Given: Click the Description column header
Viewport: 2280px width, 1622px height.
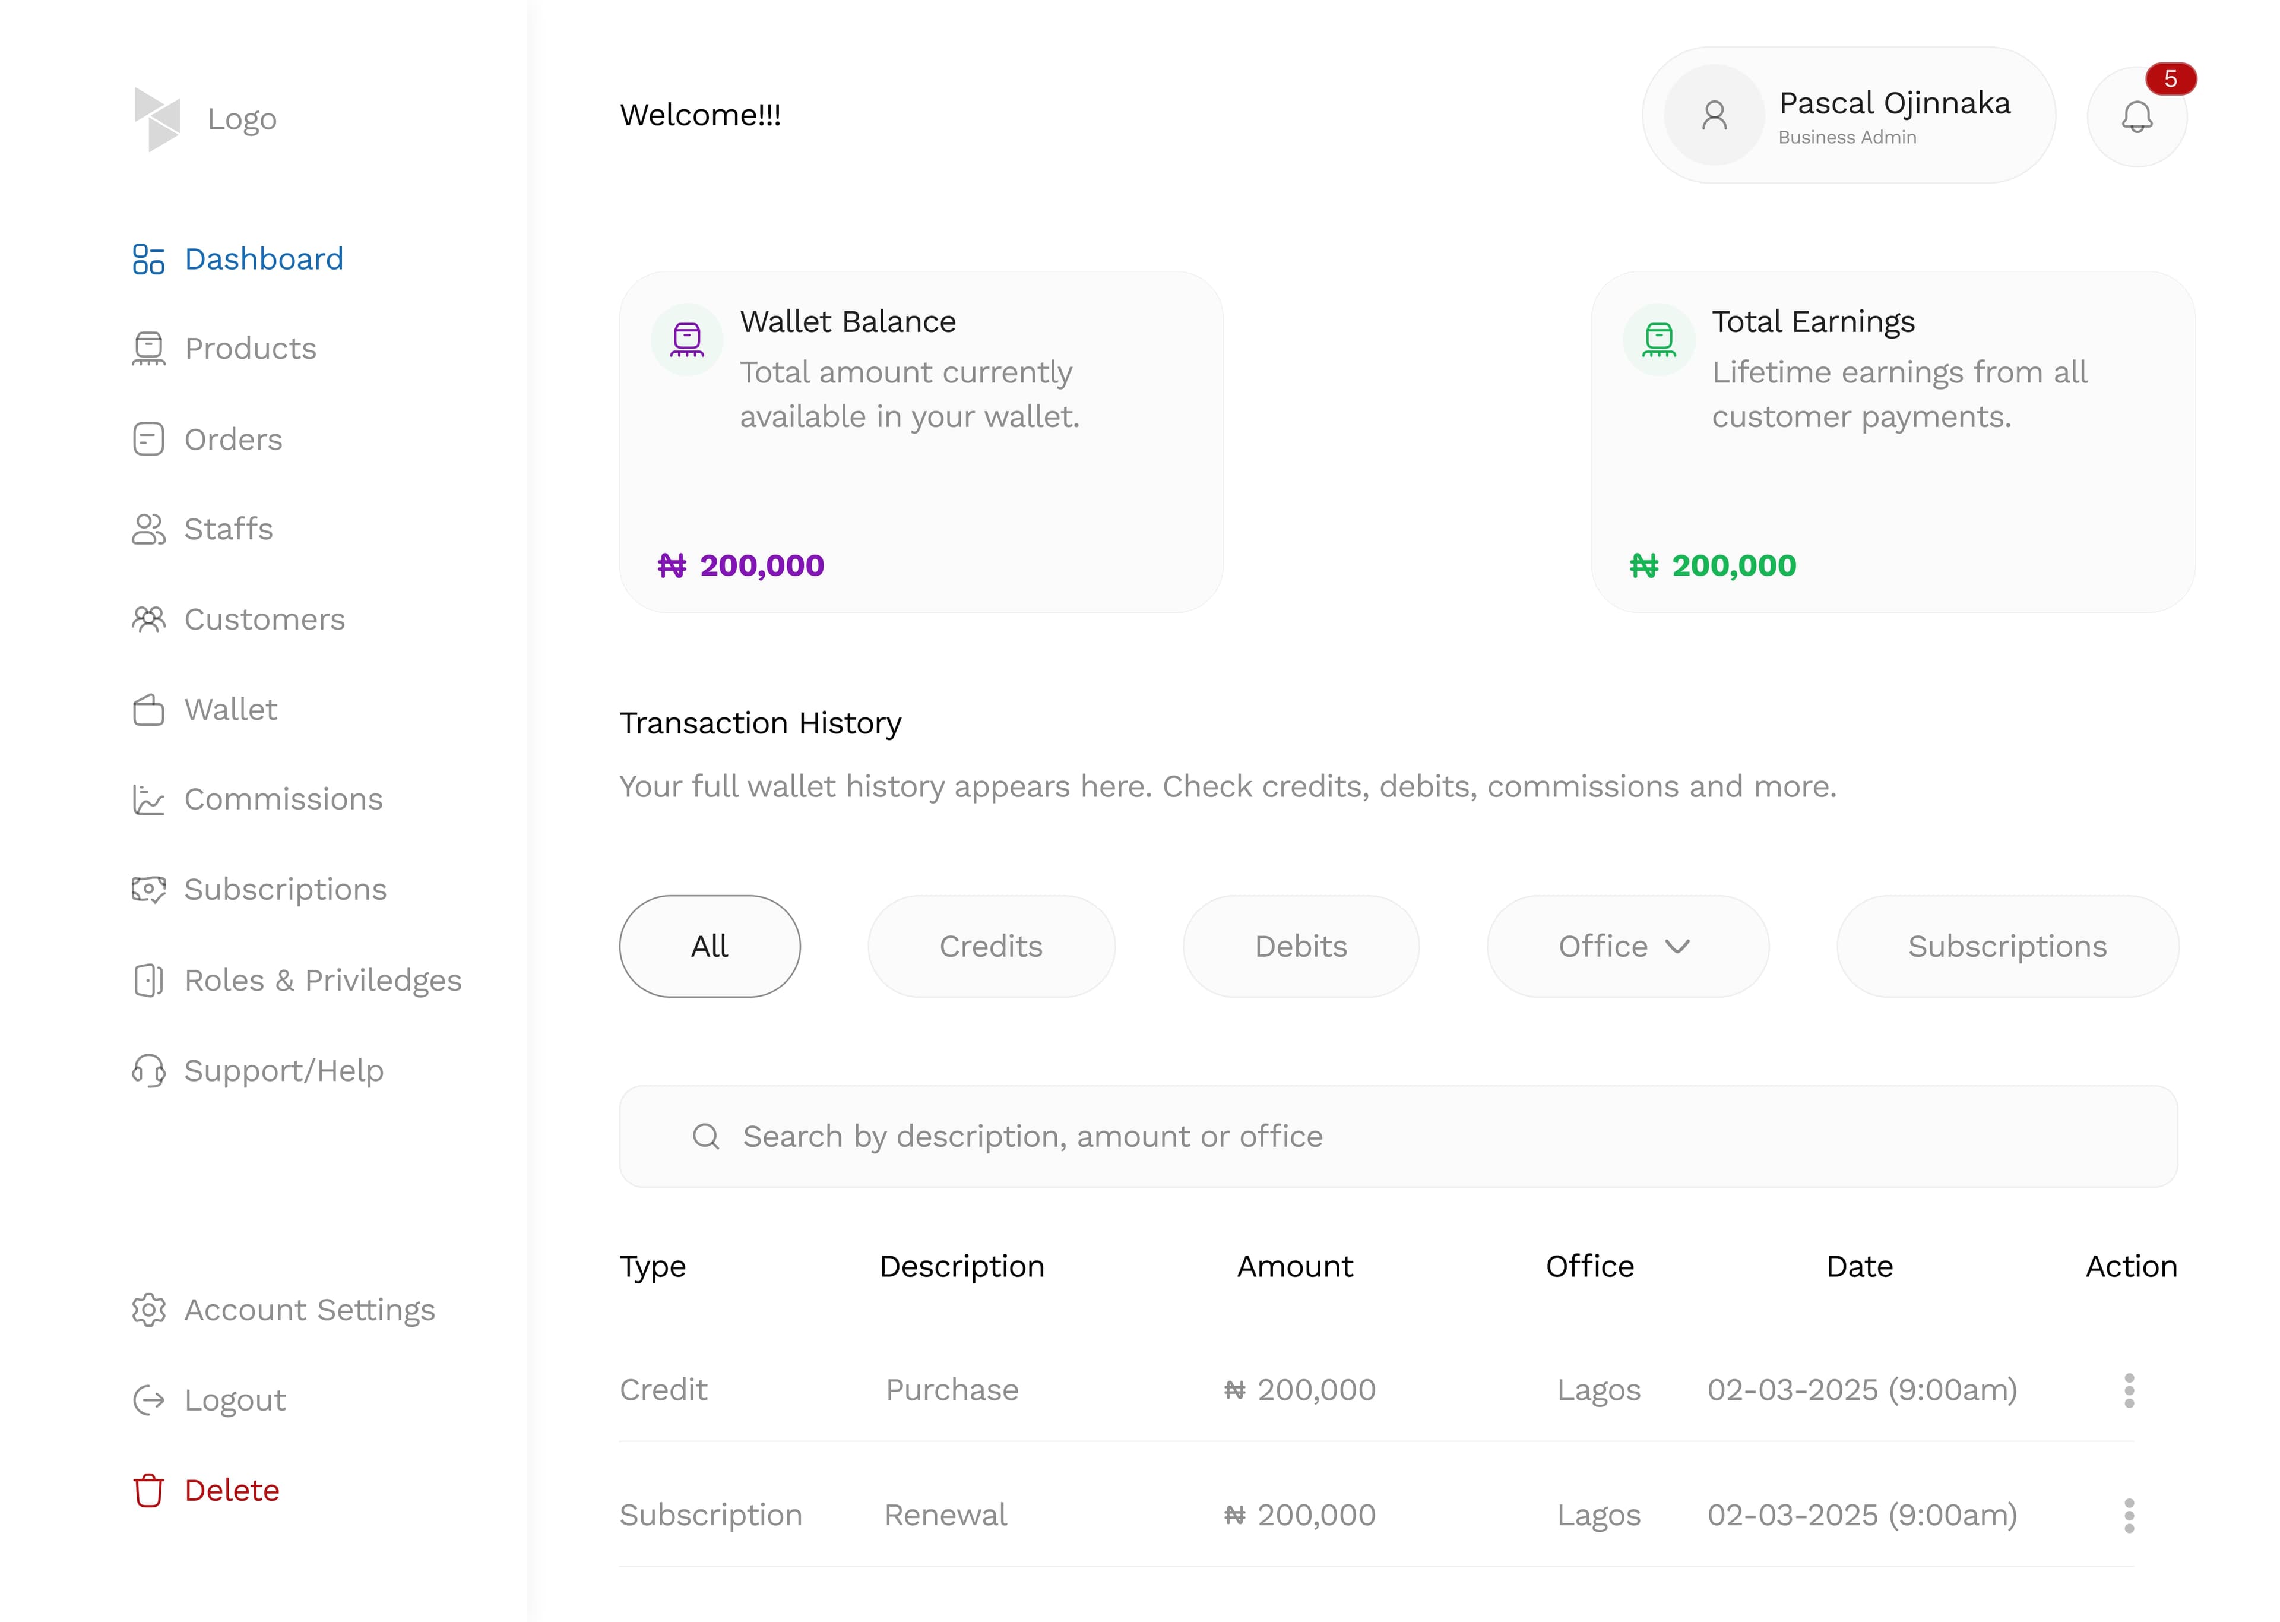Looking at the screenshot, I should click(x=961, y=1266).
